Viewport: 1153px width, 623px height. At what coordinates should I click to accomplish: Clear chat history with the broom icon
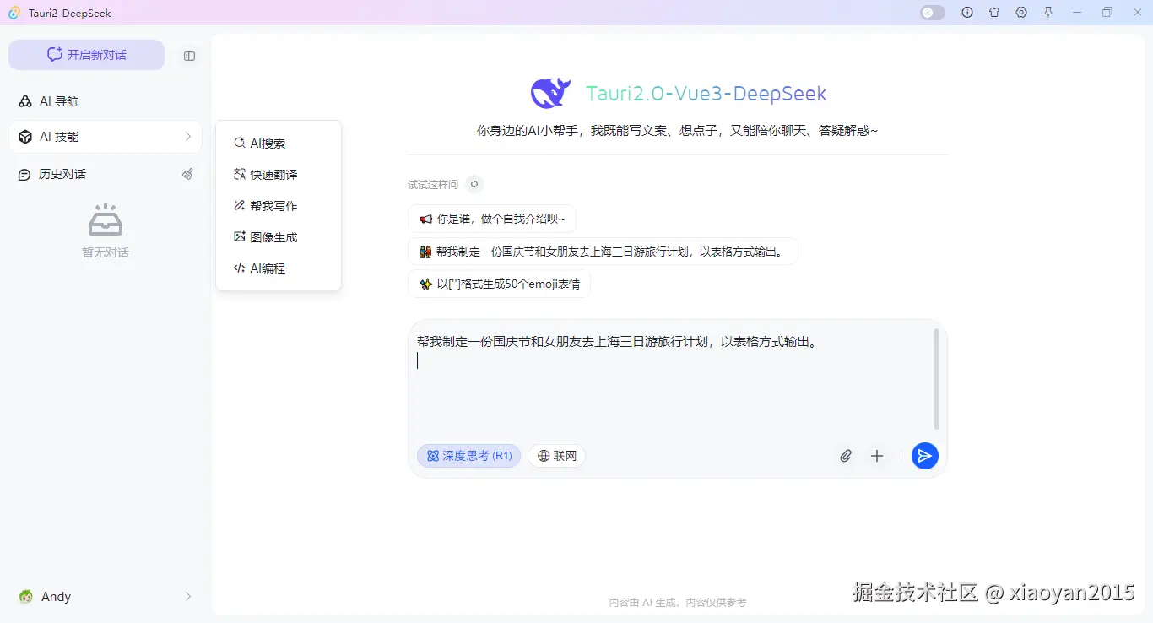tap(187, 174)
